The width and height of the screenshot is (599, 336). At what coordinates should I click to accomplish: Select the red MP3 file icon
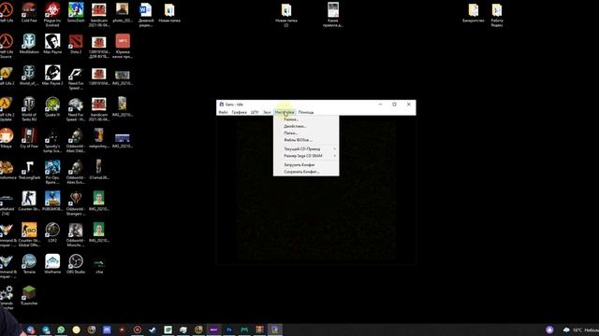pos(123,46)
